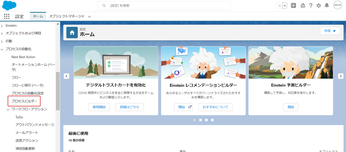Open フロー in the sidebar
The width and height of the screenshot is (346, 152).
(x=16, y=78)
